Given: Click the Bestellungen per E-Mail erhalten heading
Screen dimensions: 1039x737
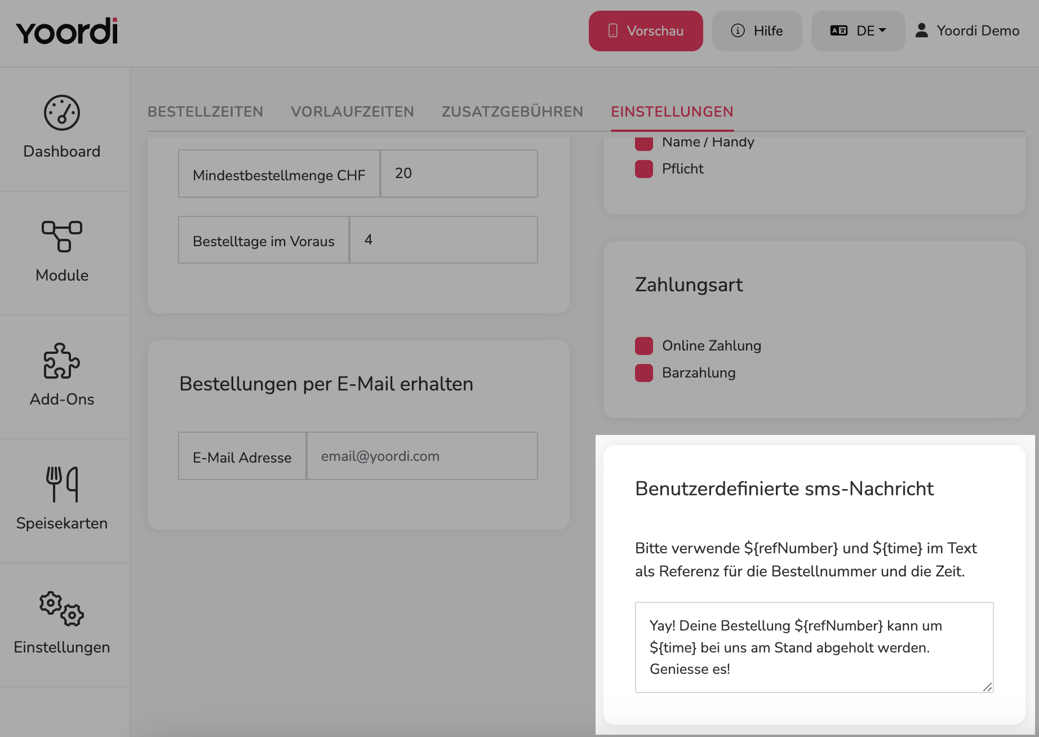Looking at the screenshot, I should (x=326, y=384).
